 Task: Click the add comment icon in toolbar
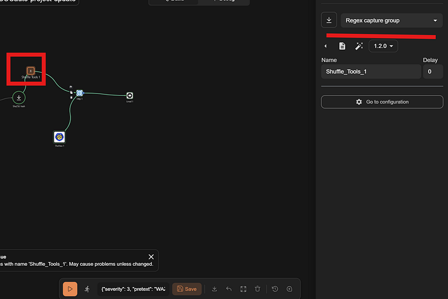tap(289, 289)
